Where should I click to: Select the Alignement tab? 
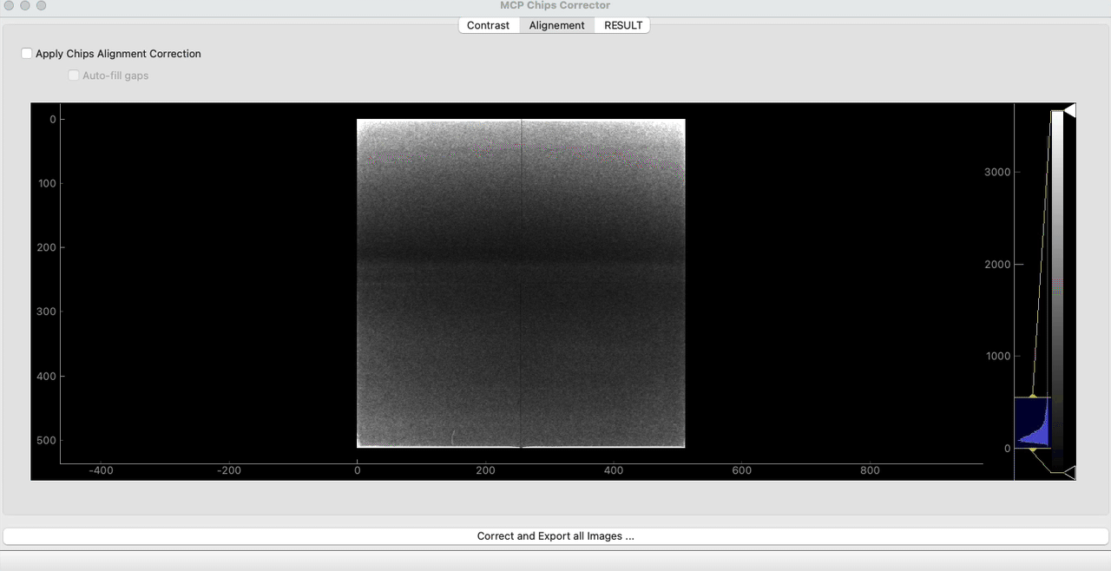[556, 25]
